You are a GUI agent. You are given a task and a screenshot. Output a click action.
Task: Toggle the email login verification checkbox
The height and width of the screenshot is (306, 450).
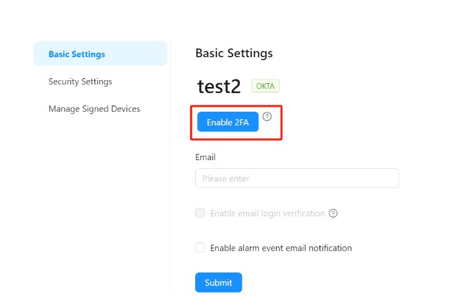tap(200, 214)
